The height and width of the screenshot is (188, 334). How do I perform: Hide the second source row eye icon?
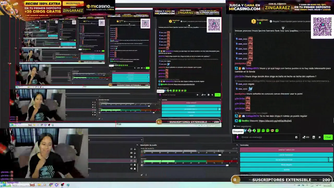[131, 153]
